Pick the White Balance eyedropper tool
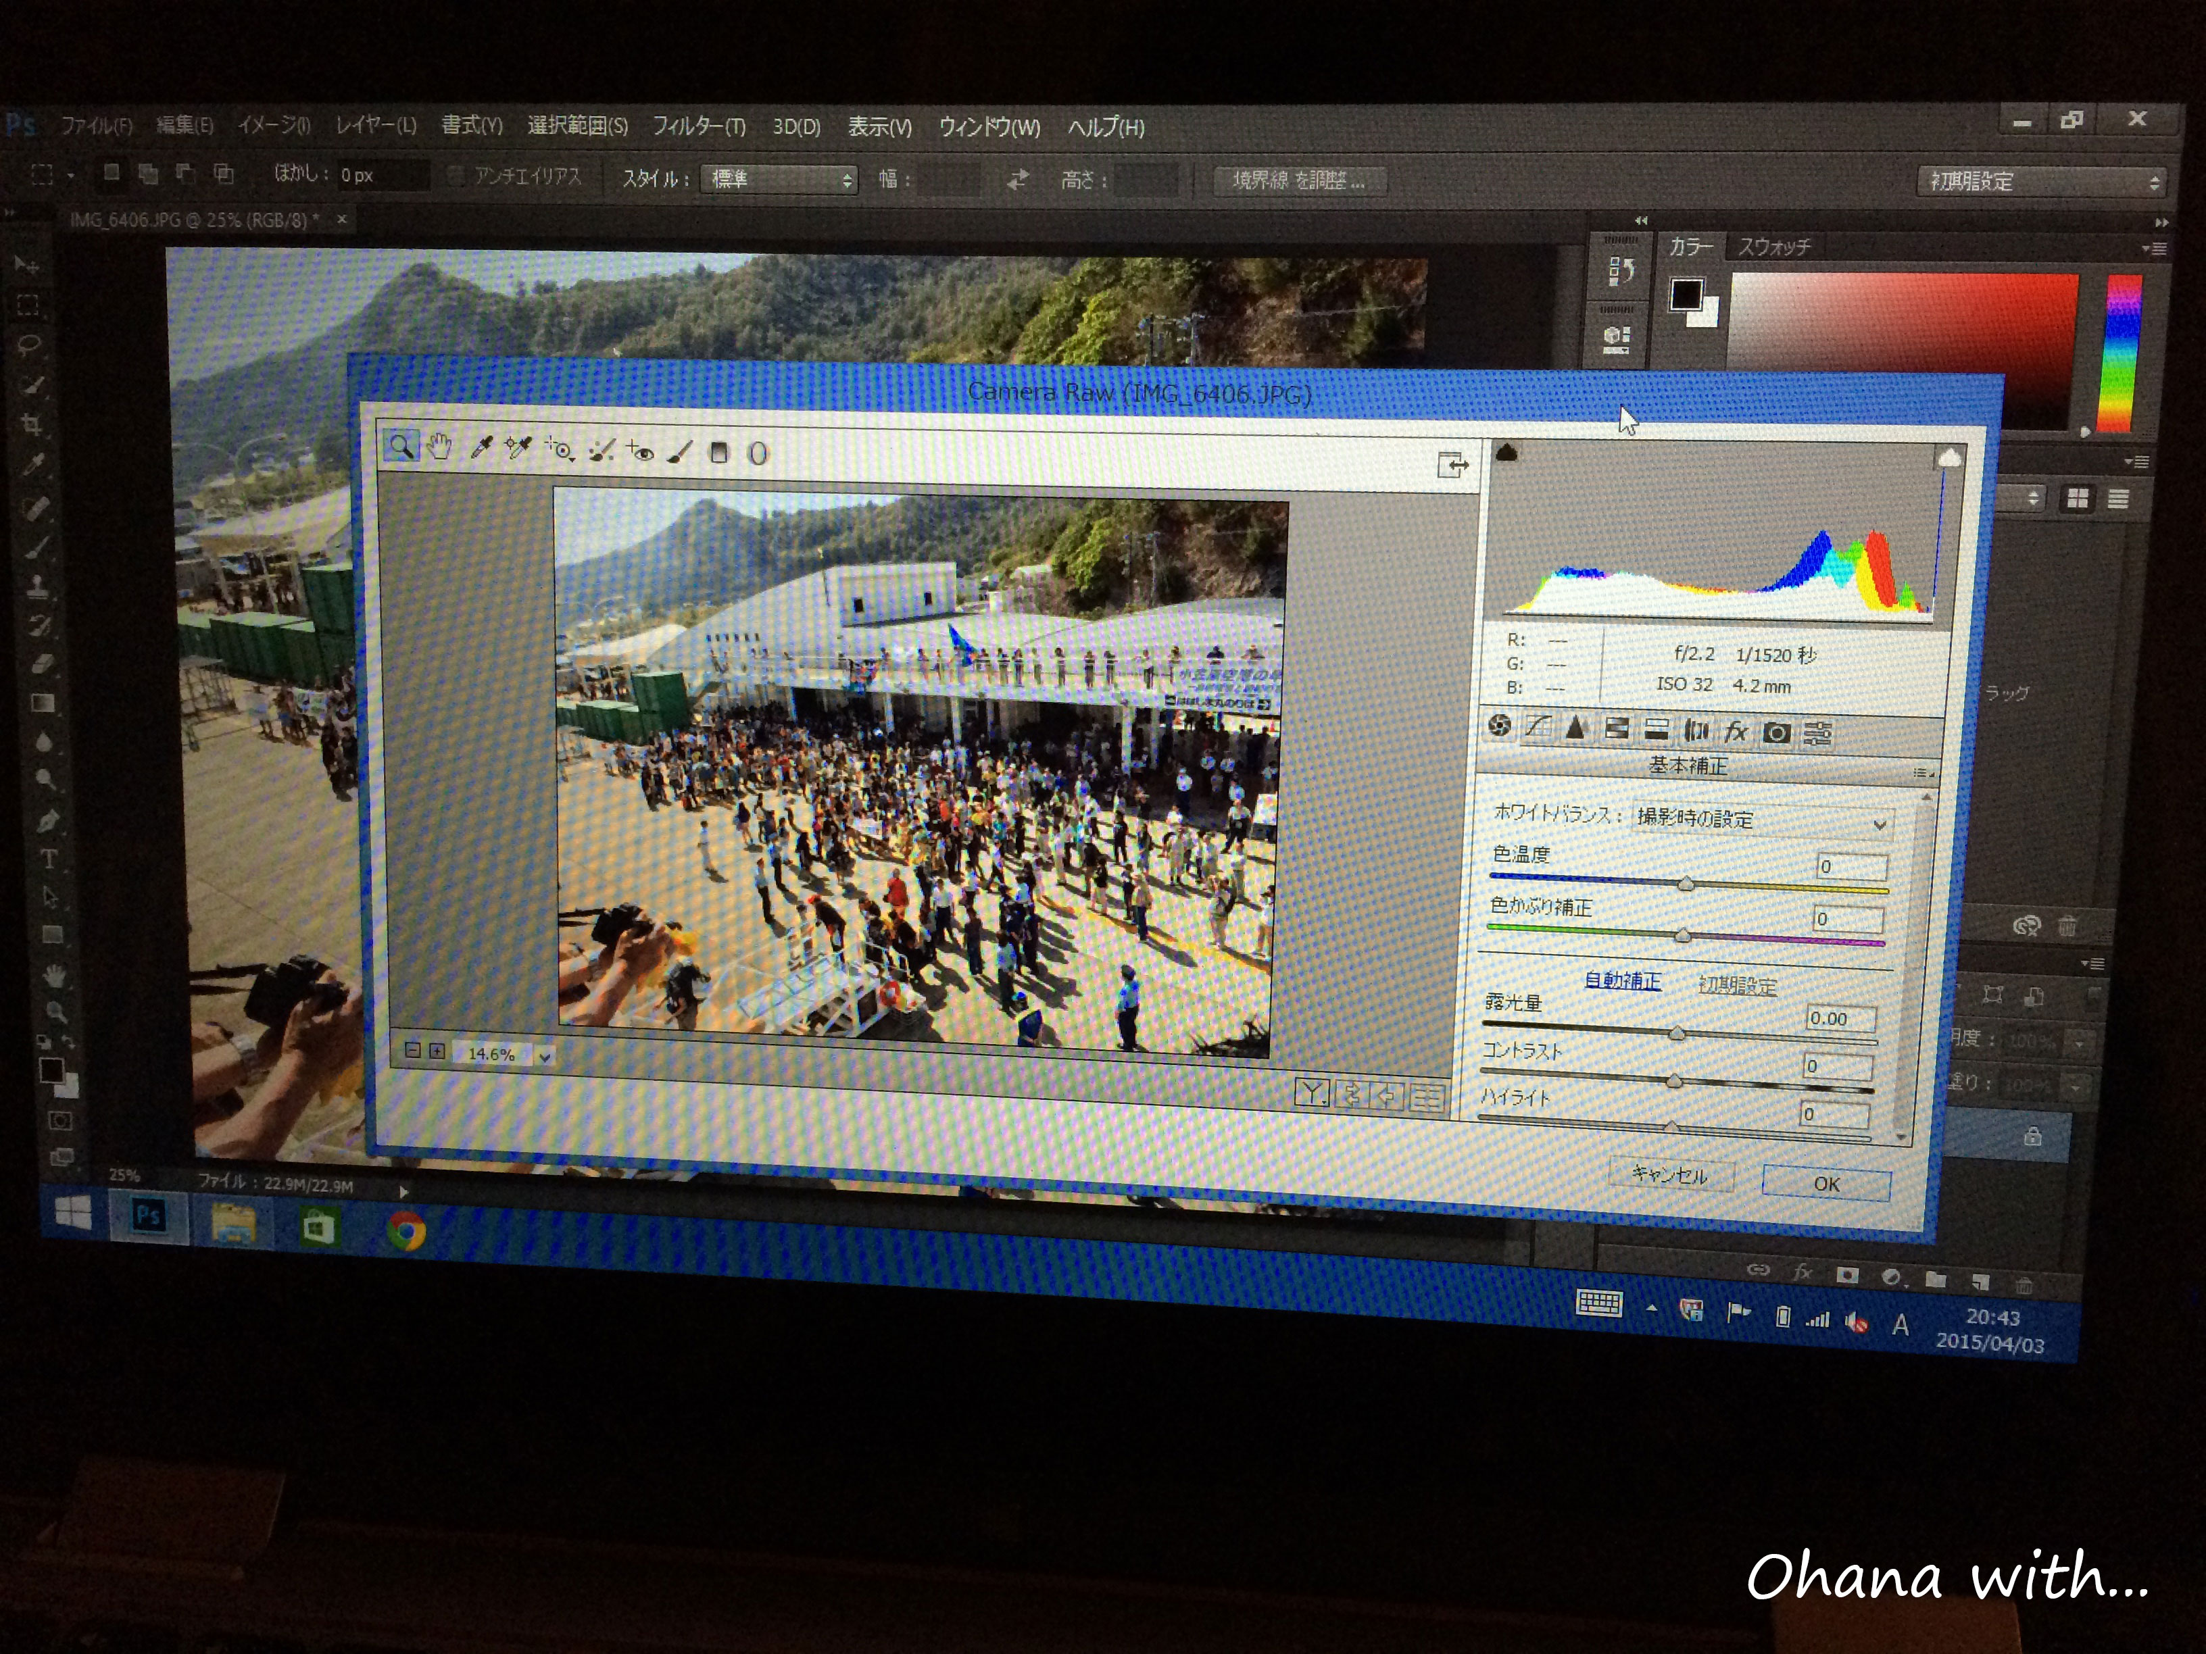 482,448
